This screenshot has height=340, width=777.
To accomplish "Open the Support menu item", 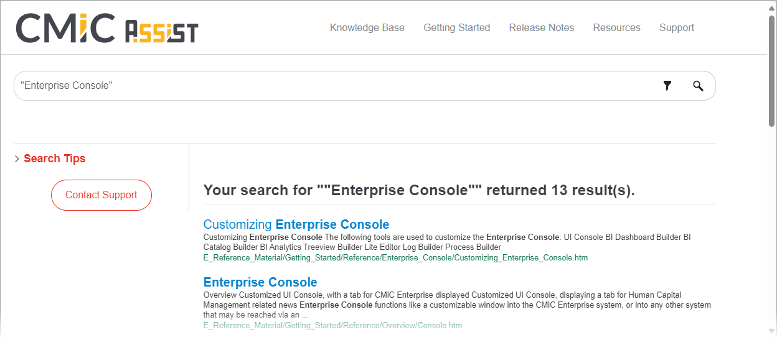I will pos(676,28).
